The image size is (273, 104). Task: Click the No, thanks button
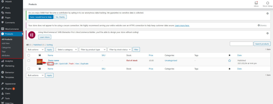point(61,17)
